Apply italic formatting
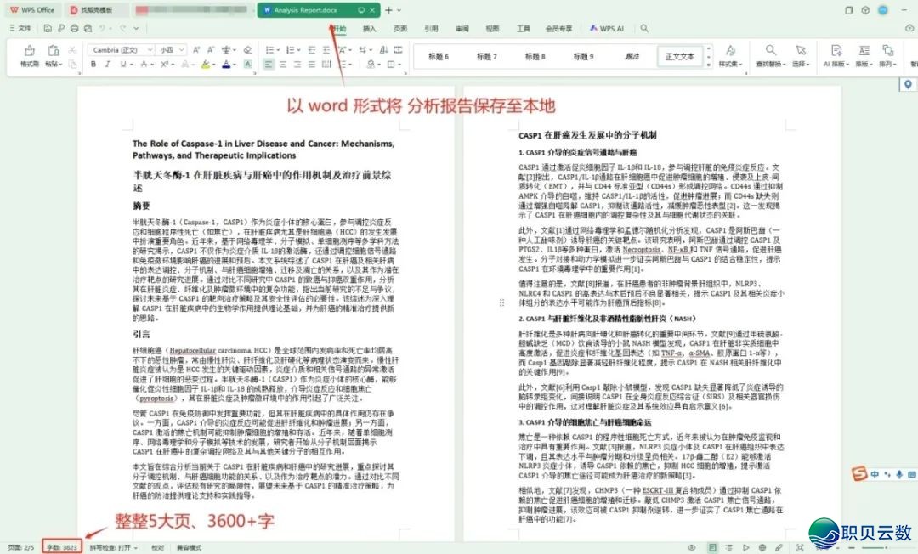The image size is (918, 554). coord(109,65)
